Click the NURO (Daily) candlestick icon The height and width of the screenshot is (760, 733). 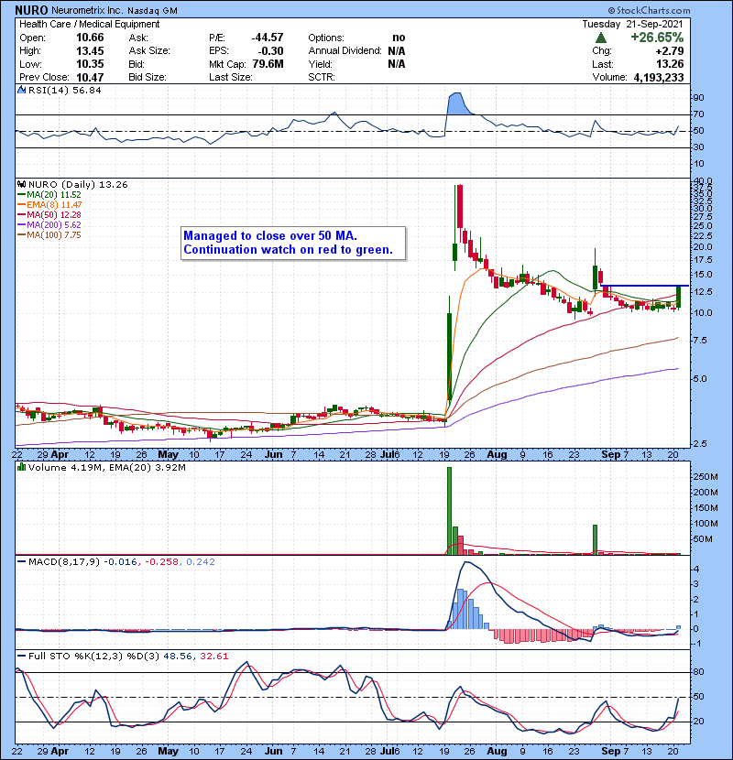point(21,184)
